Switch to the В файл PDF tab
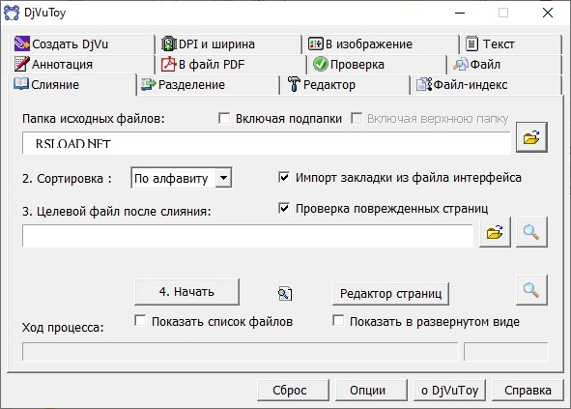571x409 pixels. click(231, 65)
